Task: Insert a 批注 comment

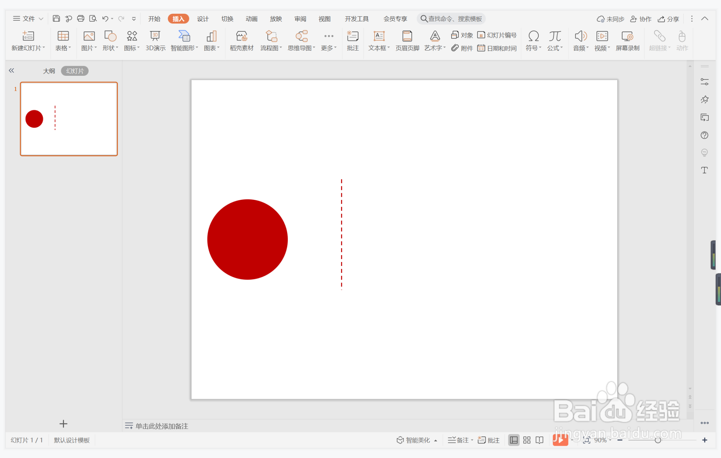Action: [x=353, y=41]
